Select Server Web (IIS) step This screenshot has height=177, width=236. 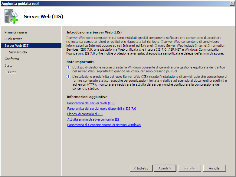tap(31, 46)
